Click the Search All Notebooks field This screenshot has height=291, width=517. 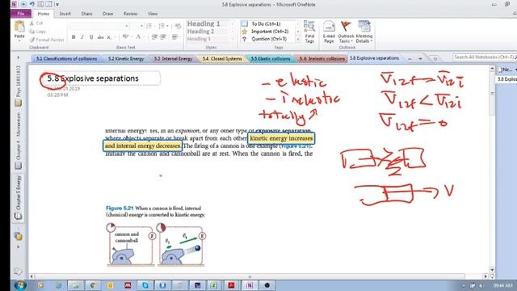484,57
